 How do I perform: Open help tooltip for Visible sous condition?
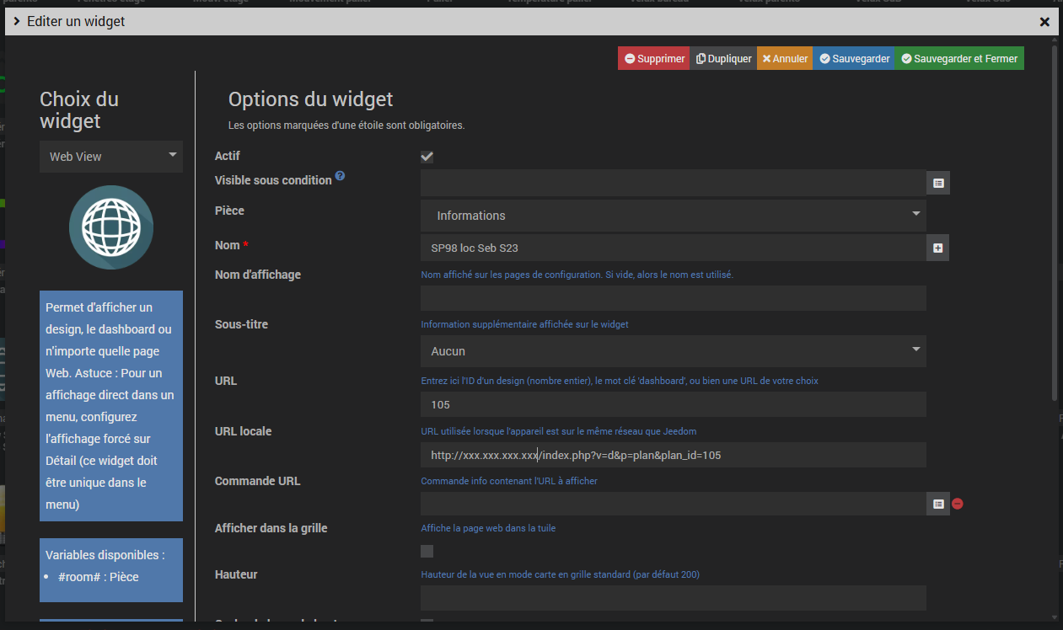(x=340, y=176)
